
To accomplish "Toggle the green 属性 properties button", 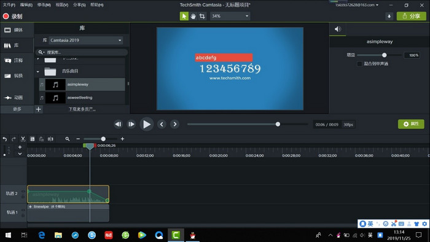I will [x=411, y=124].
